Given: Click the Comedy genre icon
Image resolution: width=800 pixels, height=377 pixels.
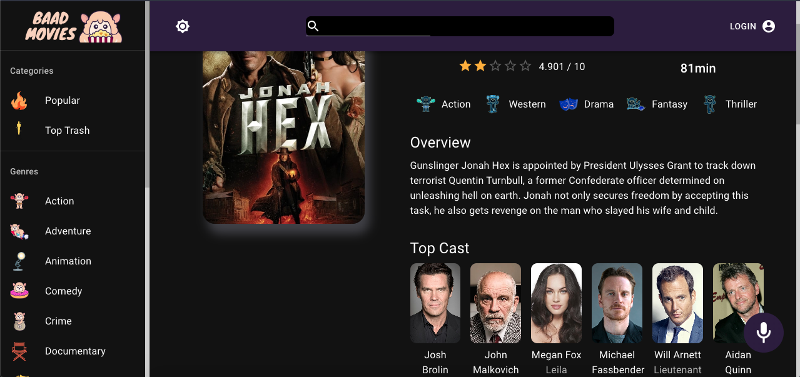Looking at the screenshot, I should pyautogui.click(x=19, y=291).
